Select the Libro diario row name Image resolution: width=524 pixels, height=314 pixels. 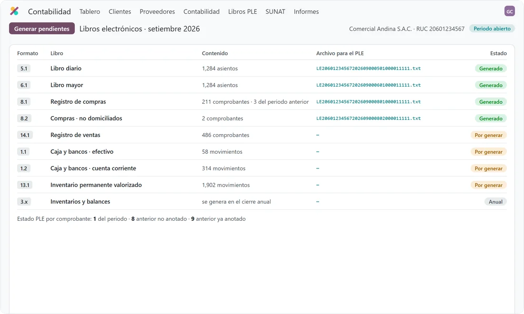[66, 69]
